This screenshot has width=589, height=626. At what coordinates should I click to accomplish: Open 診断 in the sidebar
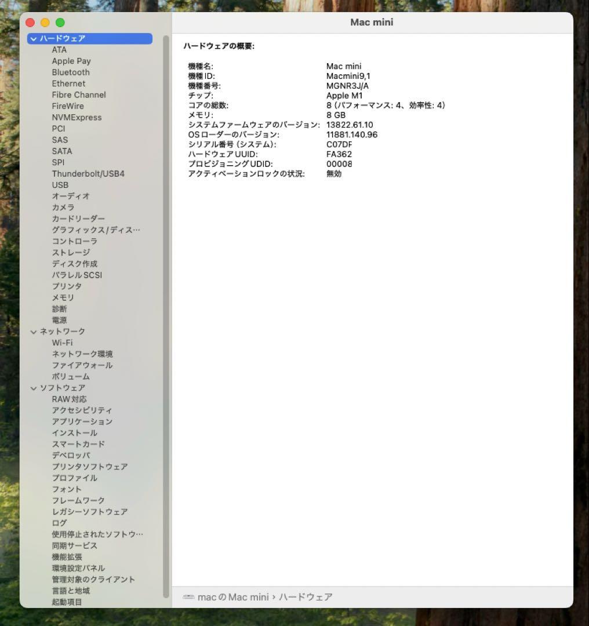point(59,308)
